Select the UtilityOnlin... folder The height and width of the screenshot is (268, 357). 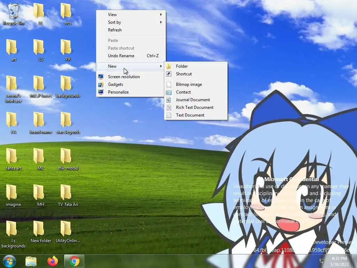[68, 232]
